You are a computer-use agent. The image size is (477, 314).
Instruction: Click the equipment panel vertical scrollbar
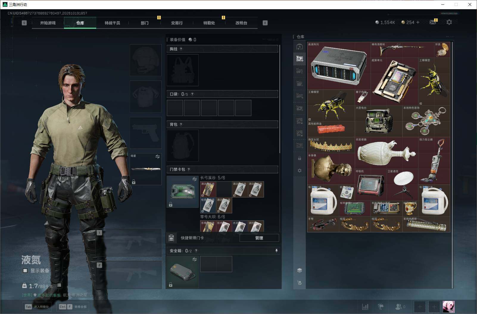coord(280,99)
